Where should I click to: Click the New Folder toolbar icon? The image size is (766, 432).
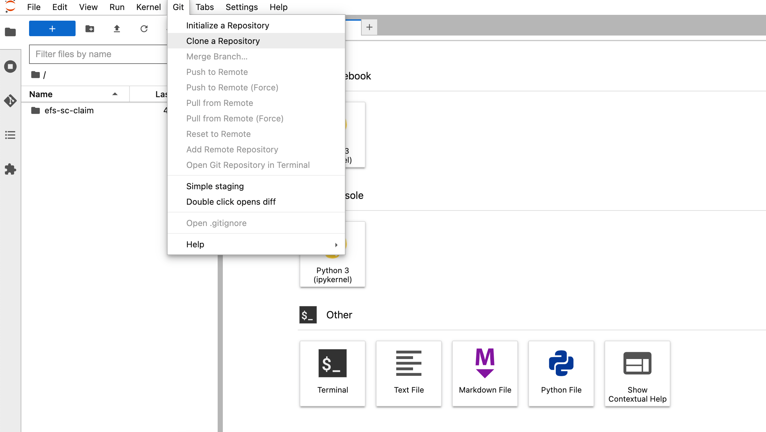(90, 29)
